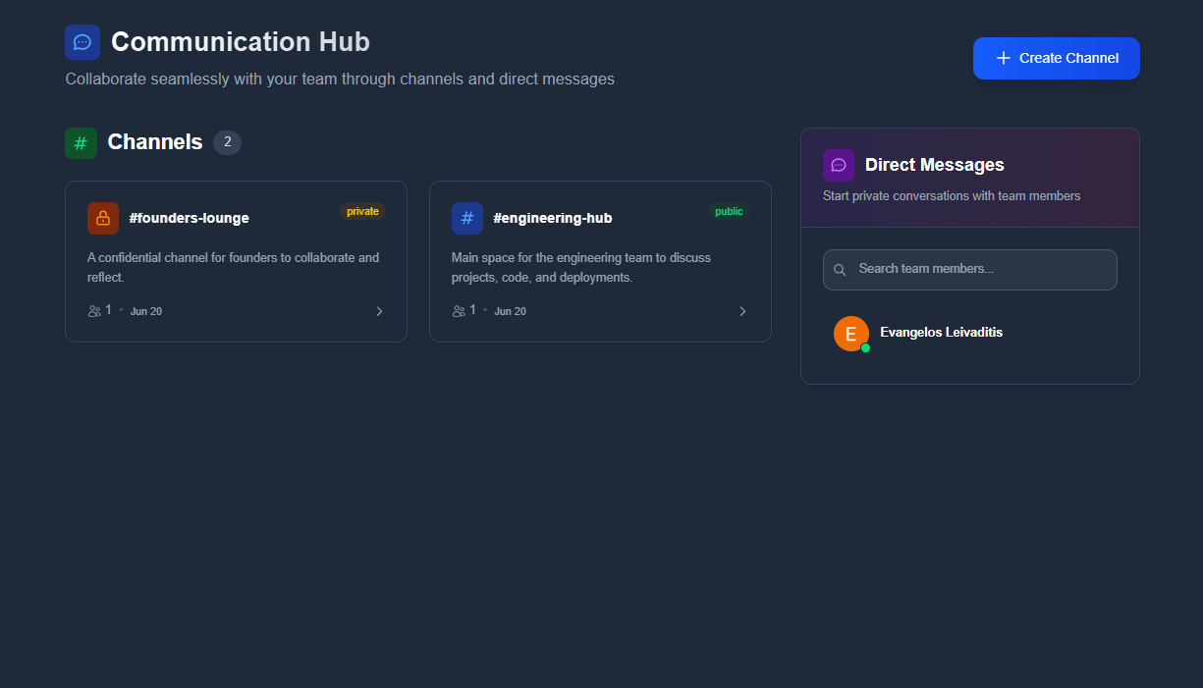This screenshot has width=1203, height=688.
Task: Click the orange lock icon on #founders-lounge
Action: tap(103, 218)
